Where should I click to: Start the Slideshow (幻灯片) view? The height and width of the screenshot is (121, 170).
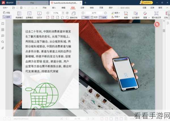[x=39, y=15]
